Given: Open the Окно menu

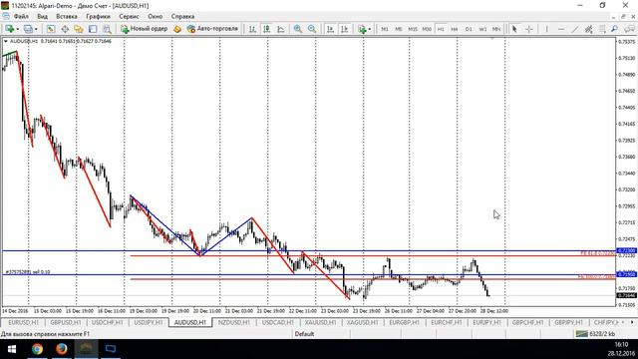Looking at the screenshot, I should coord(156,16).
